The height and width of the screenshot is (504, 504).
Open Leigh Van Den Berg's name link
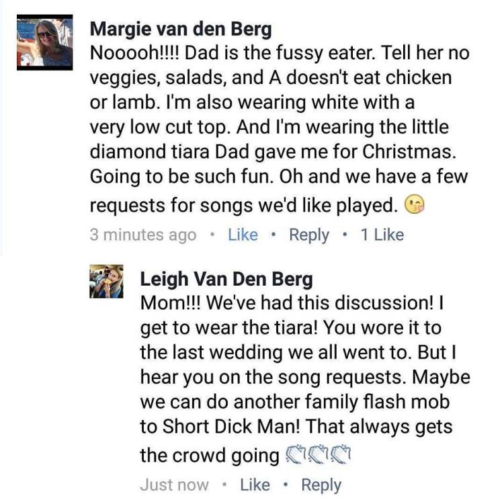click(x=226, y=279)
